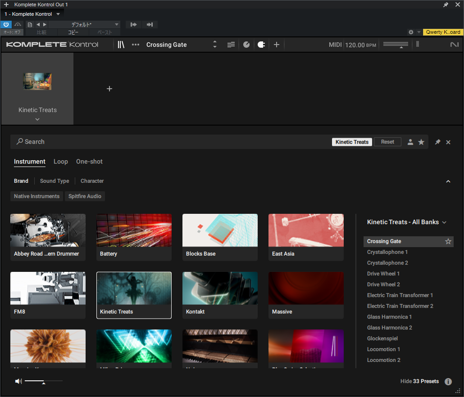Select the Character filter tab

[92, 181]
